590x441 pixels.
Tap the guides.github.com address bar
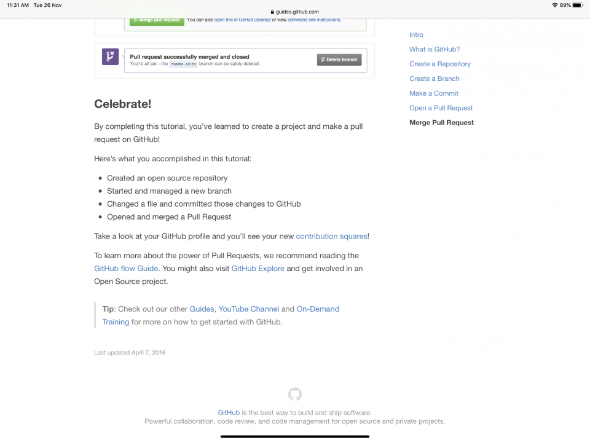tap(295, 12)
